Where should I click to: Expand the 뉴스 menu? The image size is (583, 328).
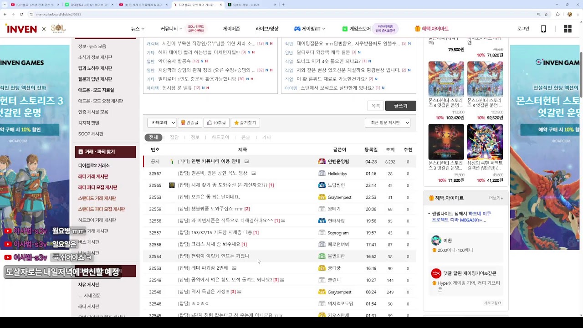138,29
